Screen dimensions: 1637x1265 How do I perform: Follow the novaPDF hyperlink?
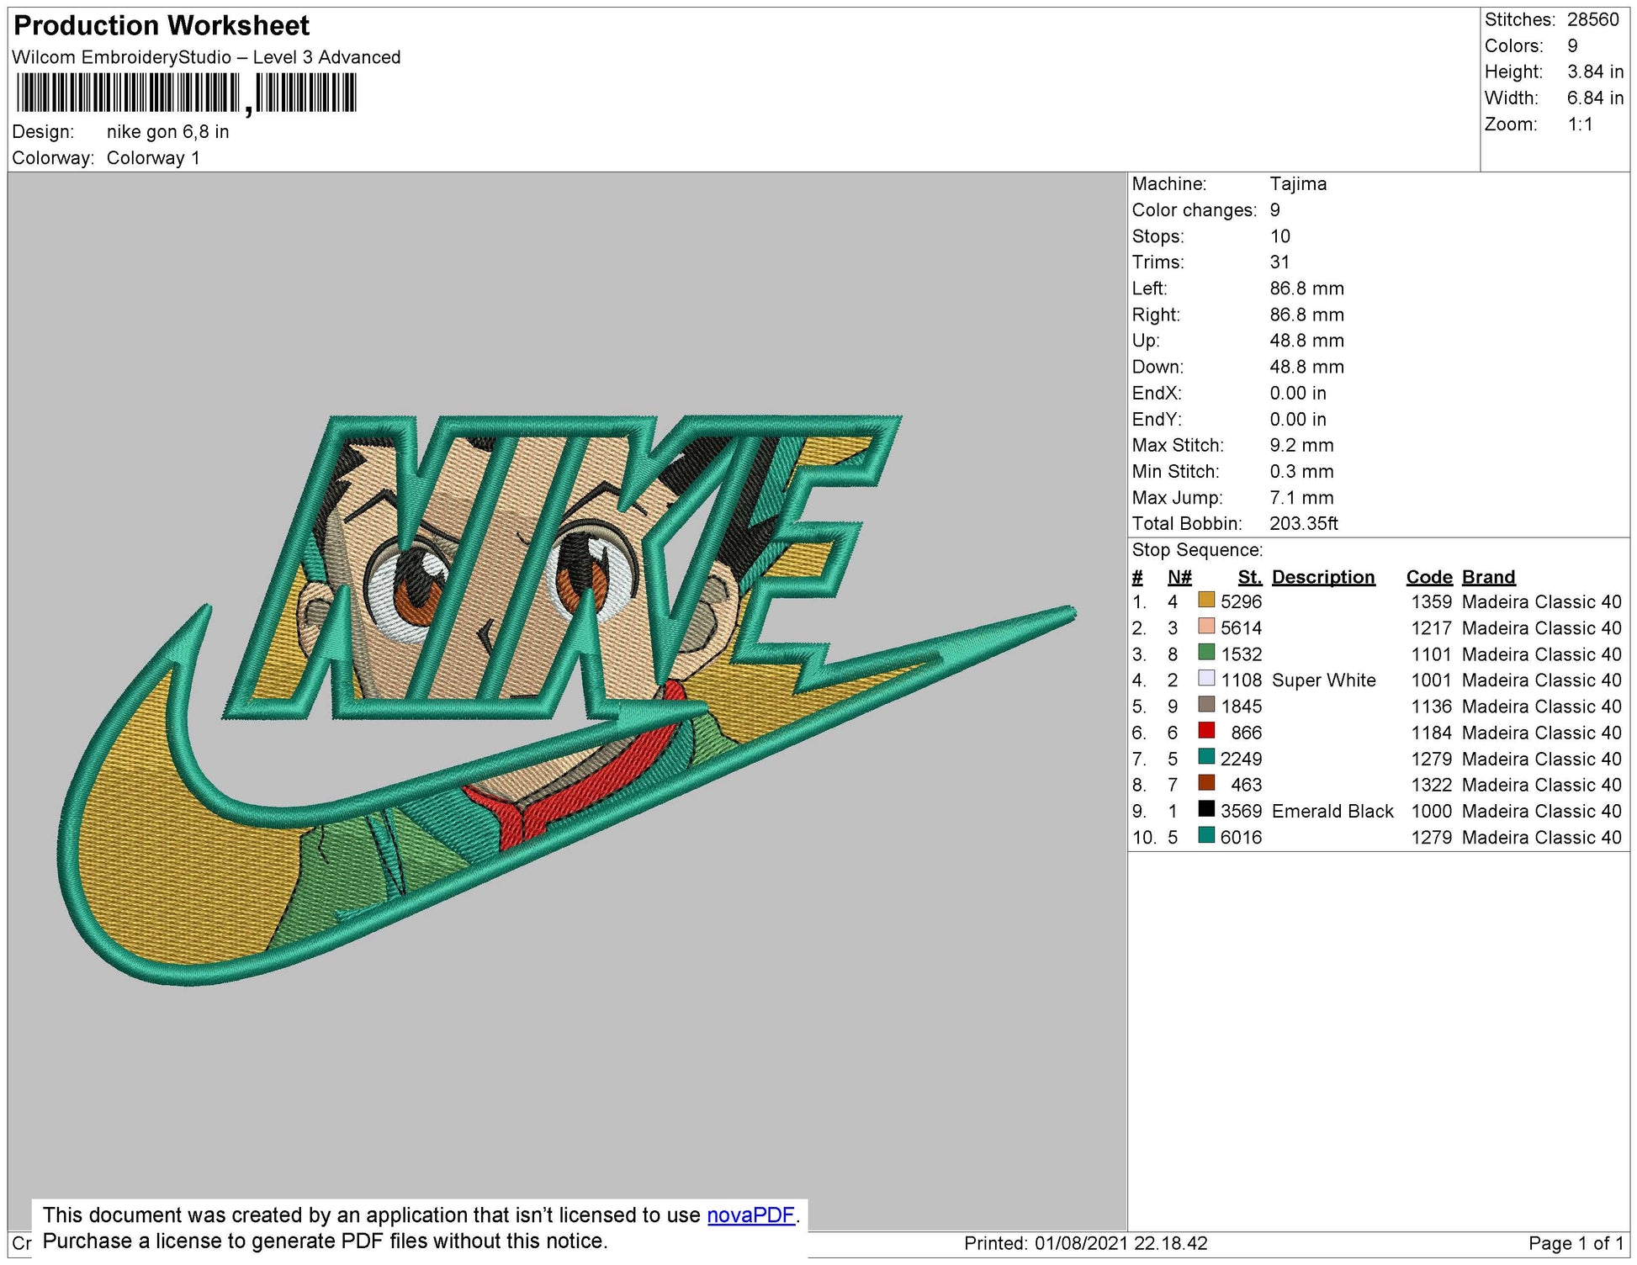[749, 1214]
